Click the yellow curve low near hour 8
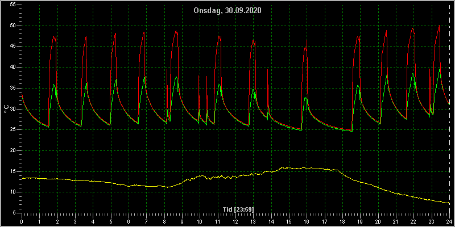 click(167, 187)
